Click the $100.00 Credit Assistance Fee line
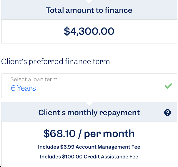 click(x=89, y=157)
